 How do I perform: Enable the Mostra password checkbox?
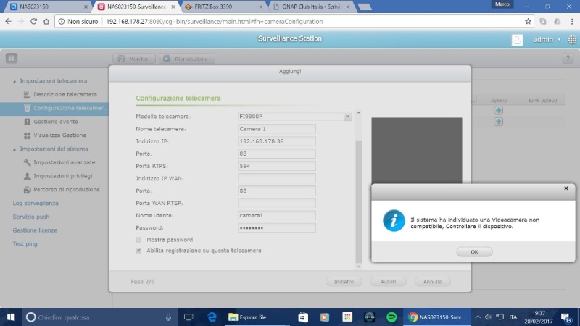click(x=139, y=239)
